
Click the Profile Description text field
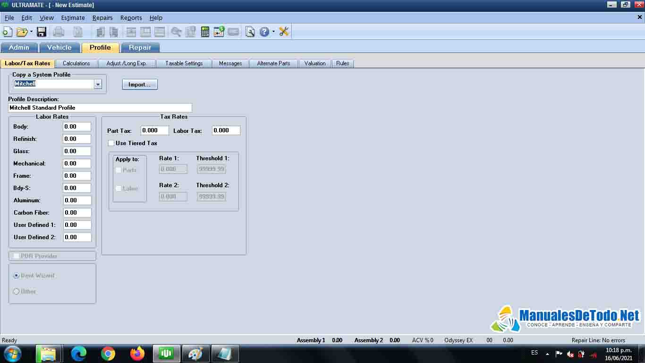(100, 108)
